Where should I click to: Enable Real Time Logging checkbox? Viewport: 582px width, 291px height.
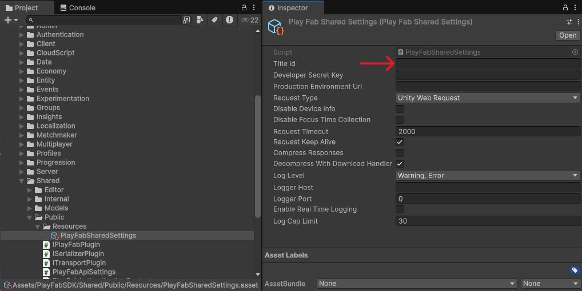point(400,209)
